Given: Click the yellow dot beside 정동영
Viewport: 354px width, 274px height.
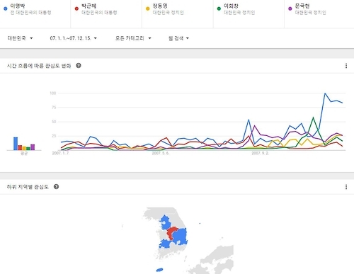Looking at the screenshot, I should coord(148,8).
